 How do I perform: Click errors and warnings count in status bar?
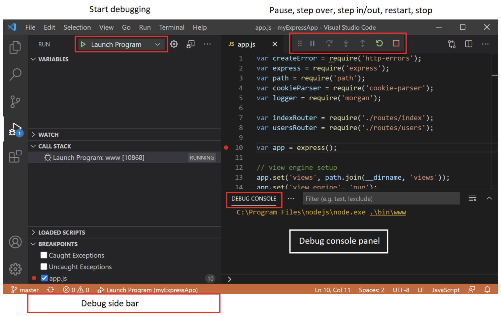pyautogui.click(x=76, y=290)
